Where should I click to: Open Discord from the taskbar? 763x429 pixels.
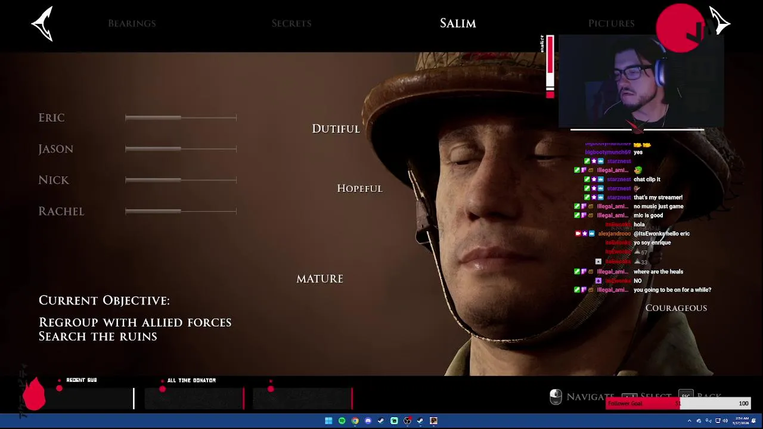(368, 421)
